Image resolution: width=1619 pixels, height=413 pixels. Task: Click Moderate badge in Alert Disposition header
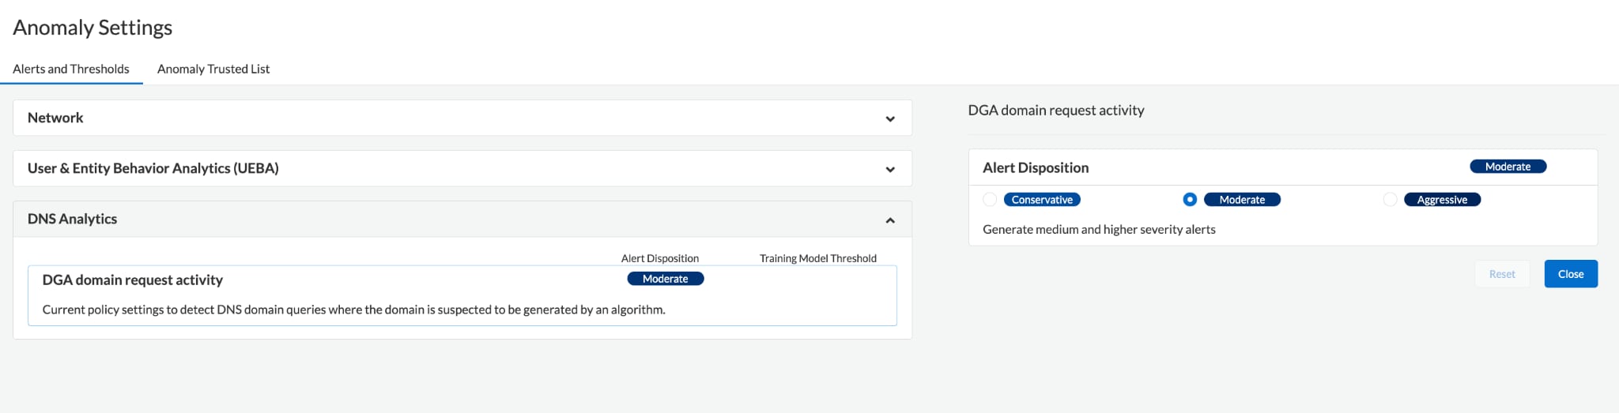[x=1508, y=167]
